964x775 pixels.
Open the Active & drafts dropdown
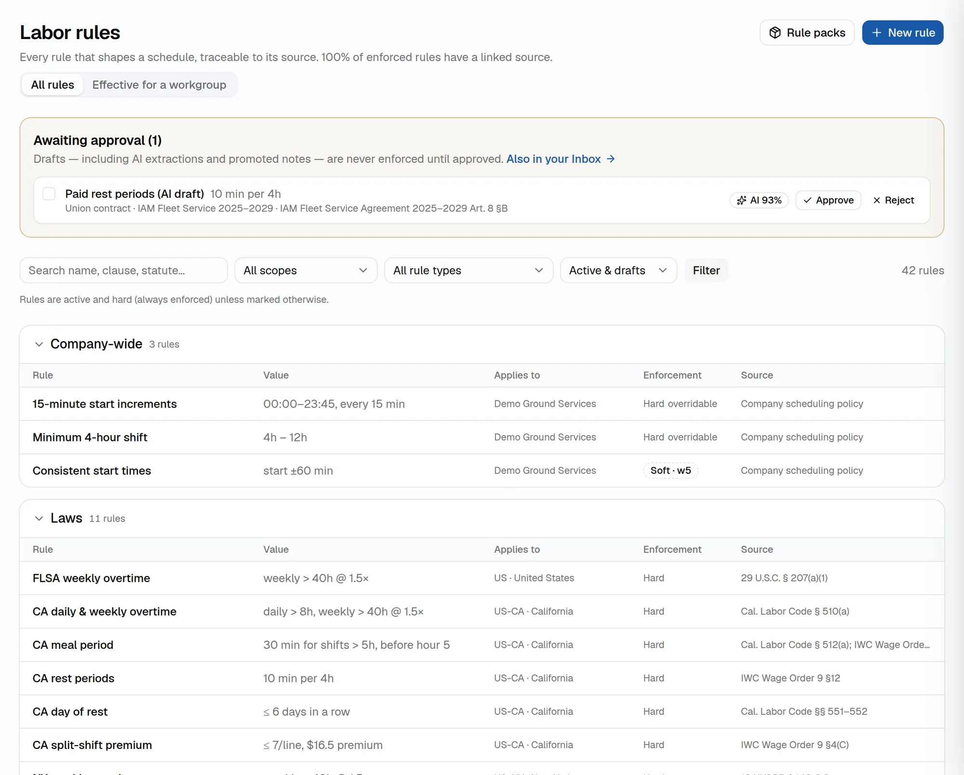618,270
